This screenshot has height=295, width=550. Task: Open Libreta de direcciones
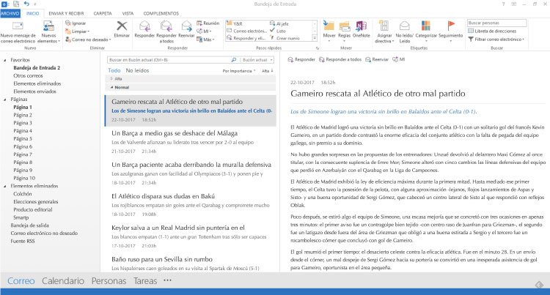point(492,31)
